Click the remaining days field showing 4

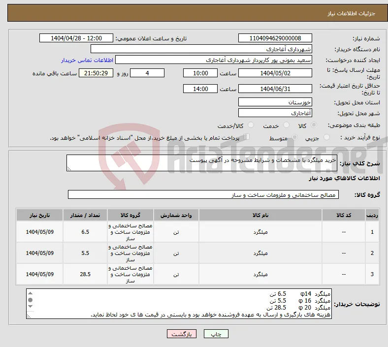147,73
